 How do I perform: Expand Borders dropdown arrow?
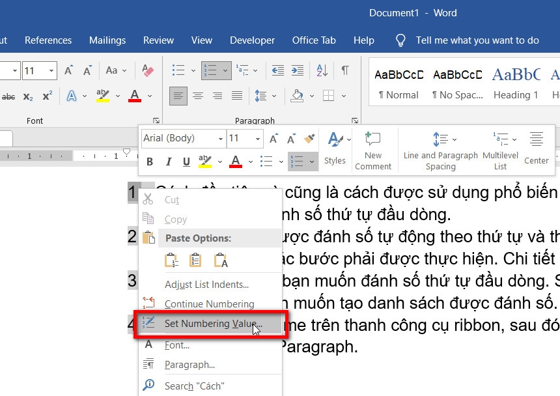point(344,96)
